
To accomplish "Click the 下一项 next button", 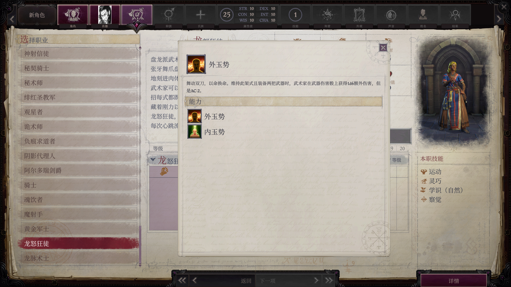I will (x=268, y=281).
